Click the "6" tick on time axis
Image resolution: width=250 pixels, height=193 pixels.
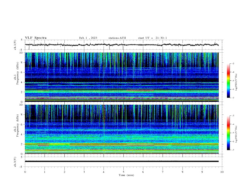coord(143,172)
